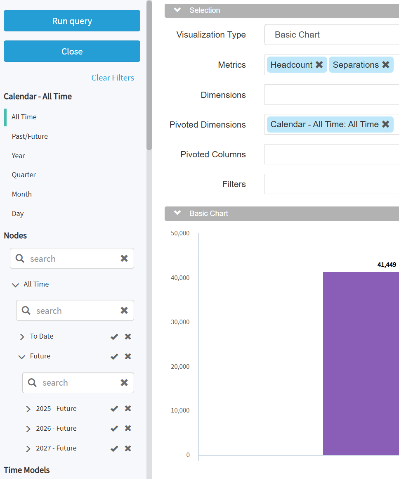Click the purple Headcount bar

pos(361,363)
